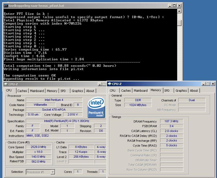Open the Graphics tab in left CPU-Z window
This screenshot has height=178, width=217.
[77, 91]
